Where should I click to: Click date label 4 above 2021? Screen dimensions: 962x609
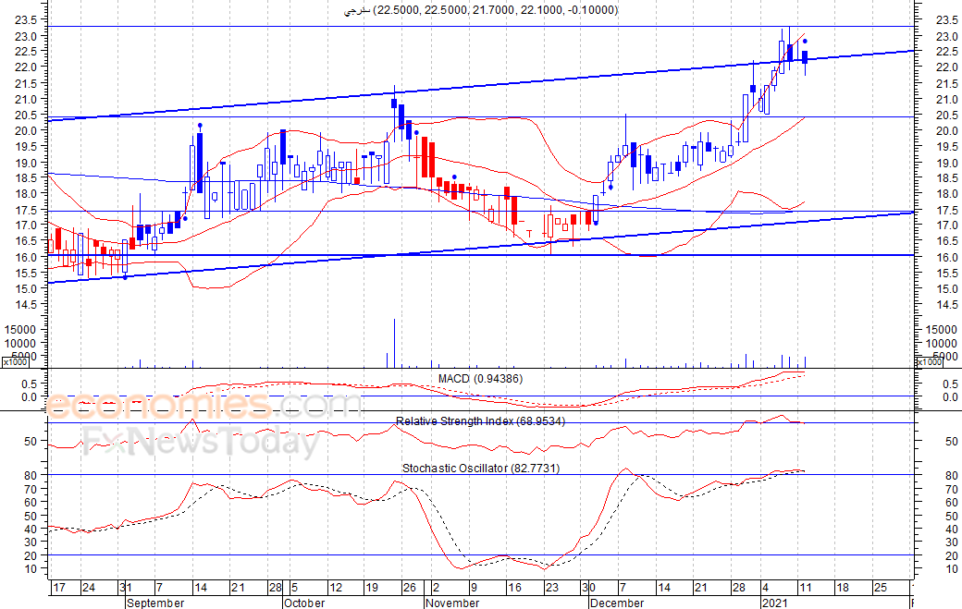765,588
